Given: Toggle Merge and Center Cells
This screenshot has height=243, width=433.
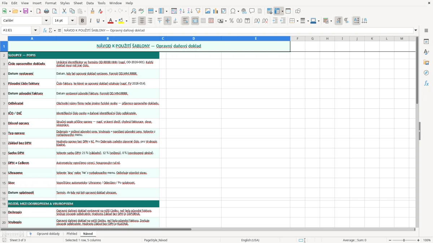Looking at the screenshot, I should tap(195, 21).
